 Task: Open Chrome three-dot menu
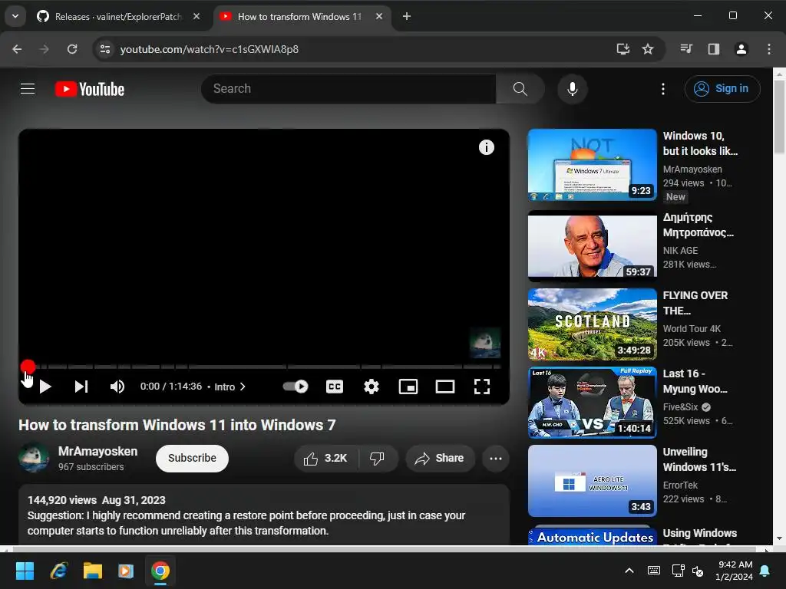(x=769, y=49)
